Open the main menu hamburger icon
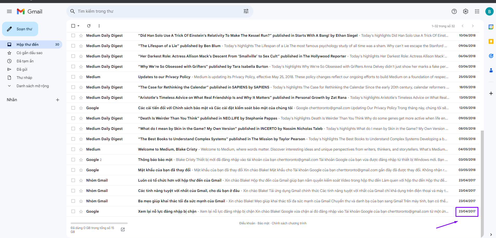The width and height of the screenshot is (496, 238). click(x=9, y=11)
